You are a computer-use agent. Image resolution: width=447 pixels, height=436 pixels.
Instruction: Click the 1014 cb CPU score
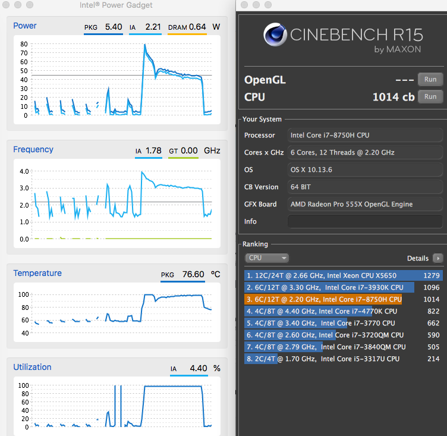pos(394,97)
